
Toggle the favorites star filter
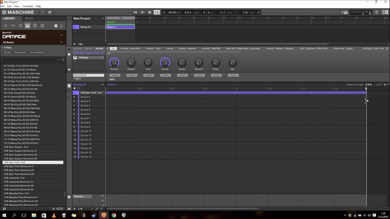(x=63, y=60)
